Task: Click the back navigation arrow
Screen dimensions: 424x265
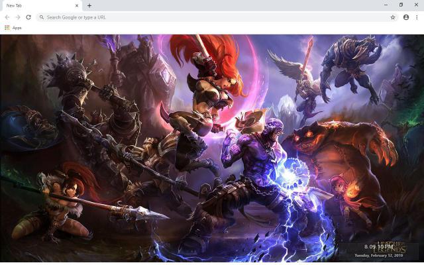Action: [7, 17]
